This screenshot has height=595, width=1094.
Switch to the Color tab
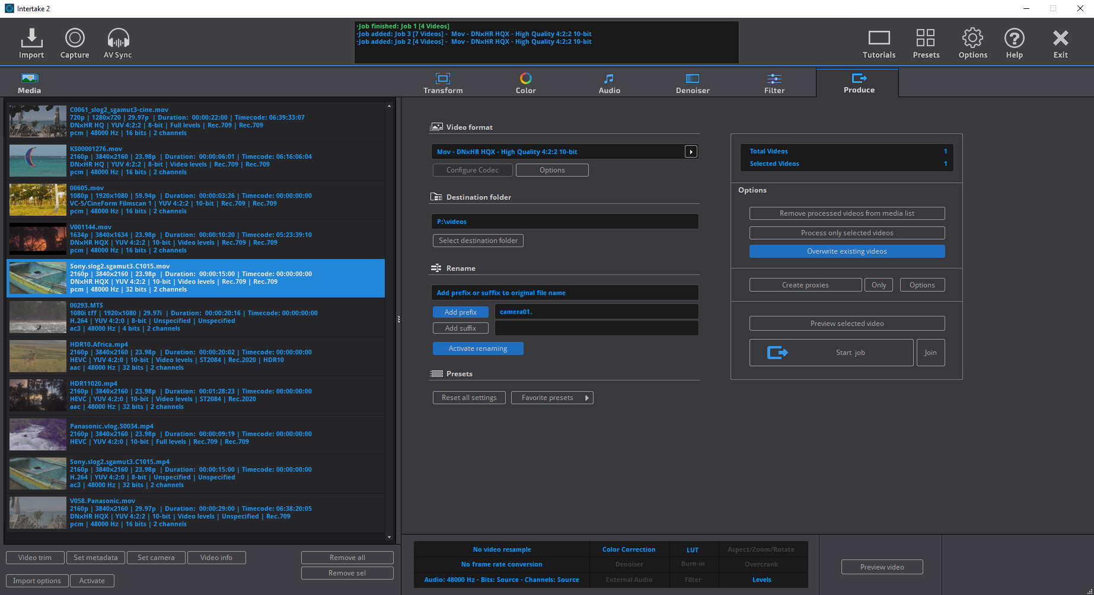(525, 83)
